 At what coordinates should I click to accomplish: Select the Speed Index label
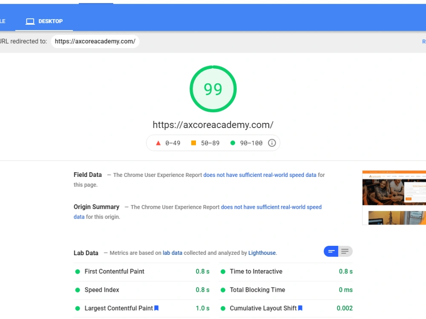102,290
